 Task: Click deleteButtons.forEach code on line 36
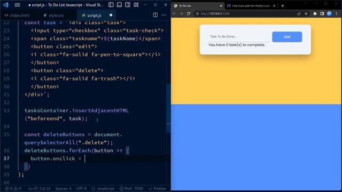57,150
